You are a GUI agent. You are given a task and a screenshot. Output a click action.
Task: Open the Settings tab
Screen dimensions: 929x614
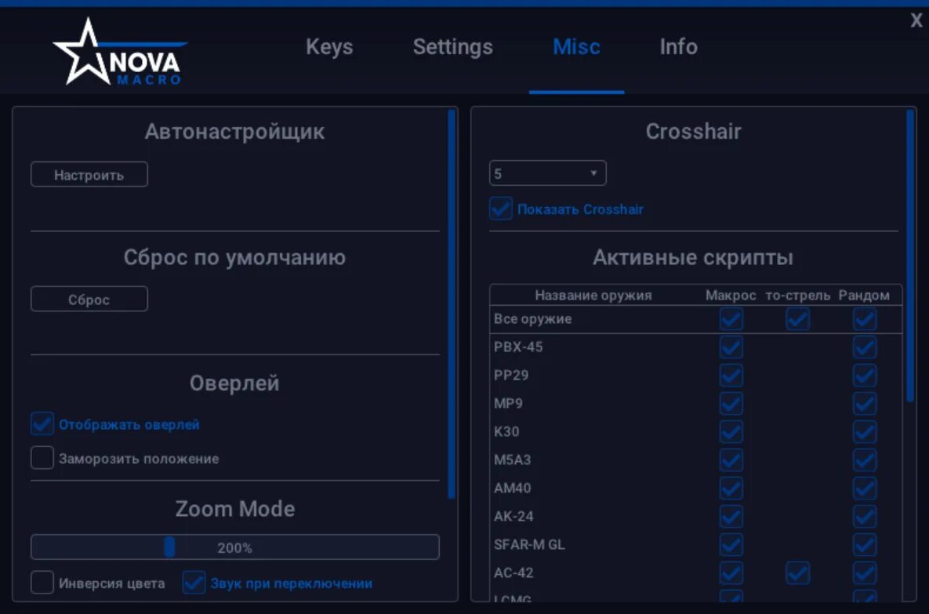pyautogui.click(x=452, y=47)
